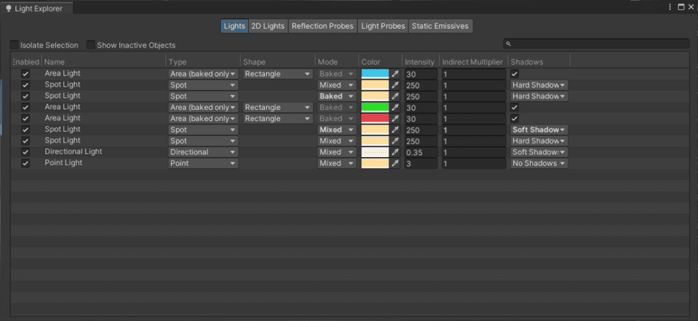Open Rectangle shape dropdown for green Area Light
This screenshot has height=321, width=698.
277,107
